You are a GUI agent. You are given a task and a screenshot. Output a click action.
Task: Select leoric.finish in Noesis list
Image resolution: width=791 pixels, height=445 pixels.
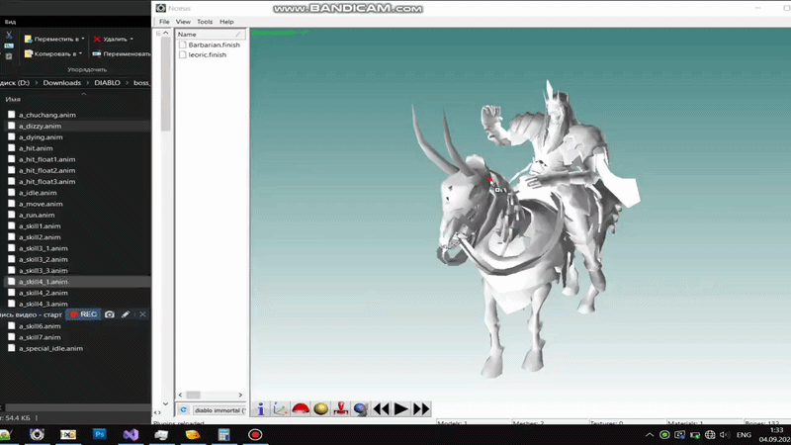[x=208, y=54]
